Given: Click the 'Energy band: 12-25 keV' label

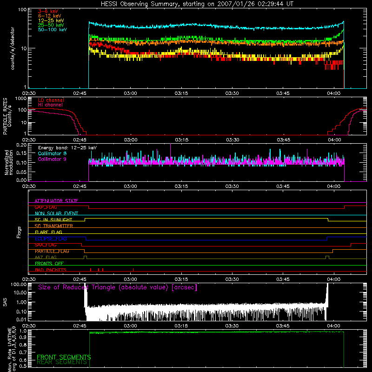Looking at the screenshot, I should click(67, 148).
